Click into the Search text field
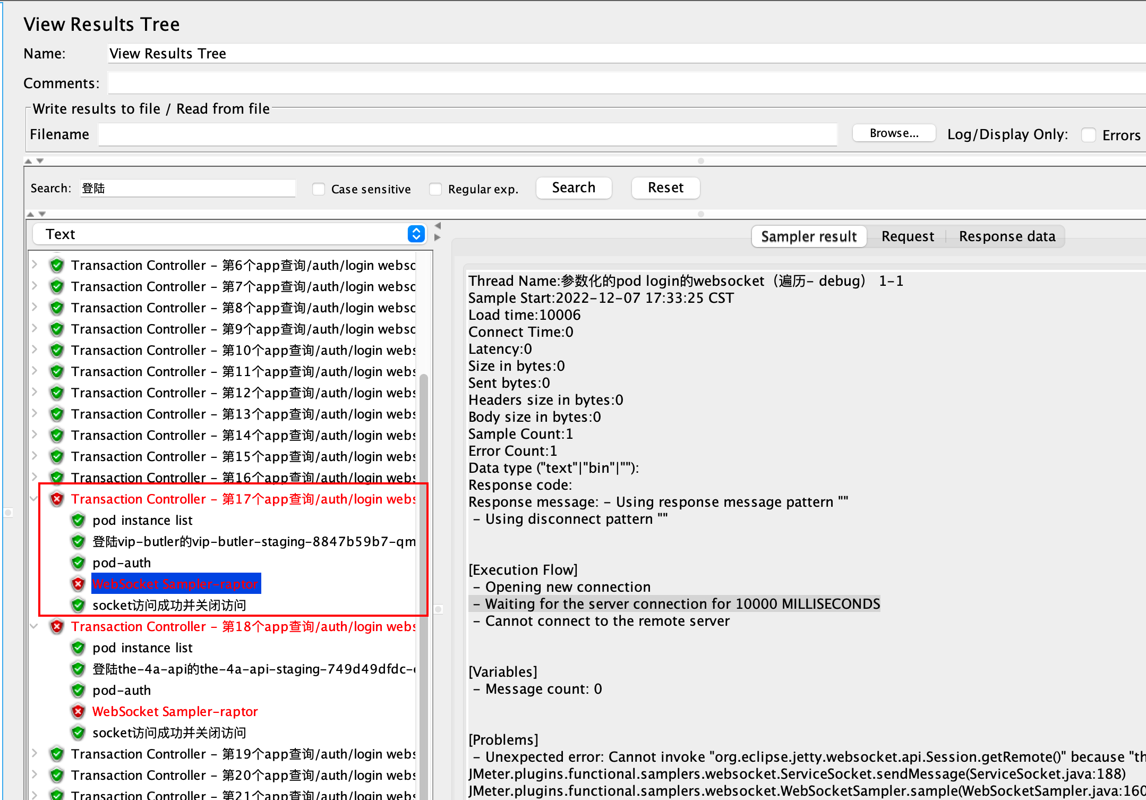The height and width of the screenshot is (800, 1146). click(187, 188)
